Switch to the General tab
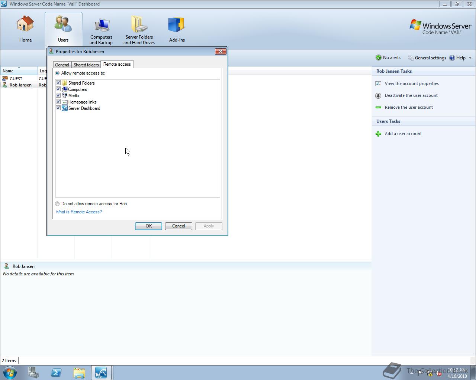 point(62,65)
